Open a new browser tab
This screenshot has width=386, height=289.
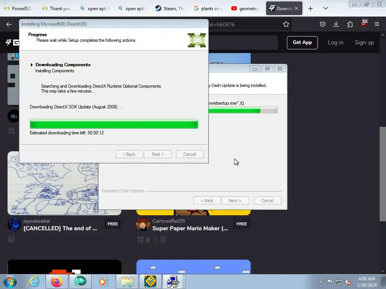[x=311, y=9]
